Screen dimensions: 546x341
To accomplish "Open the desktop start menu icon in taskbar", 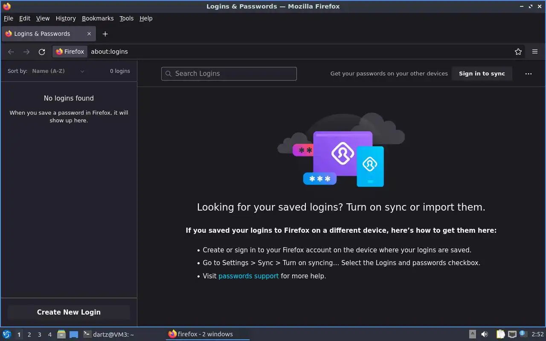I will 6,334.
